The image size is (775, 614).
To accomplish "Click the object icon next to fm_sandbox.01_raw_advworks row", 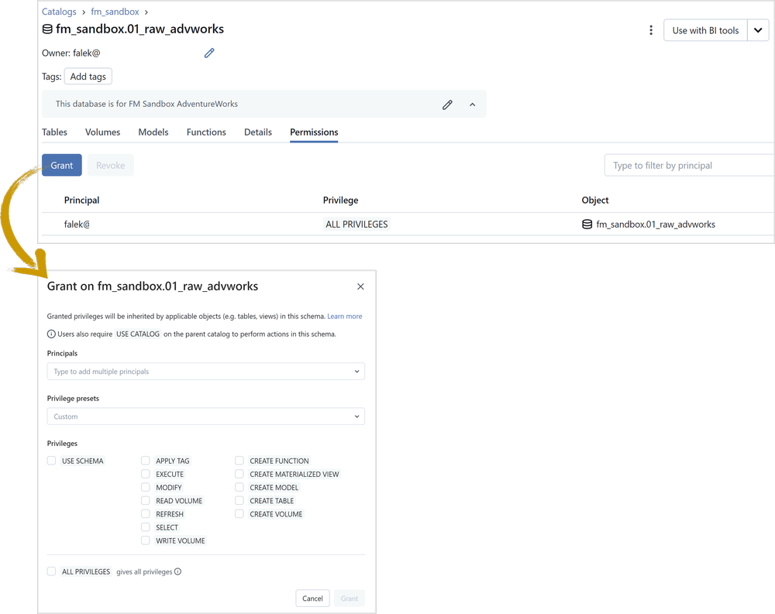I will point(587,223).
